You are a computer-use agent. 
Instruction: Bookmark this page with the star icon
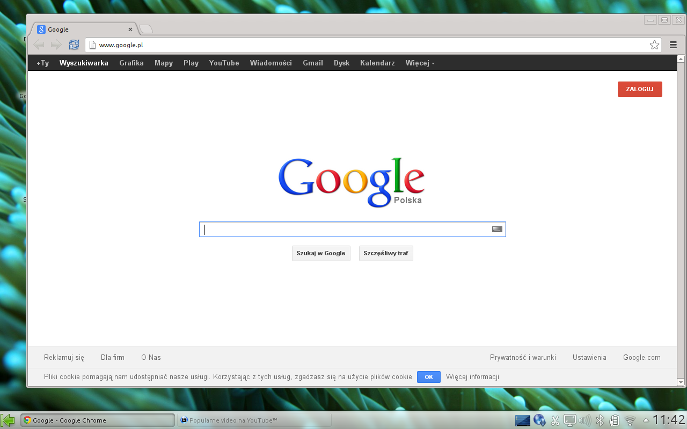(x=654, y=45)
